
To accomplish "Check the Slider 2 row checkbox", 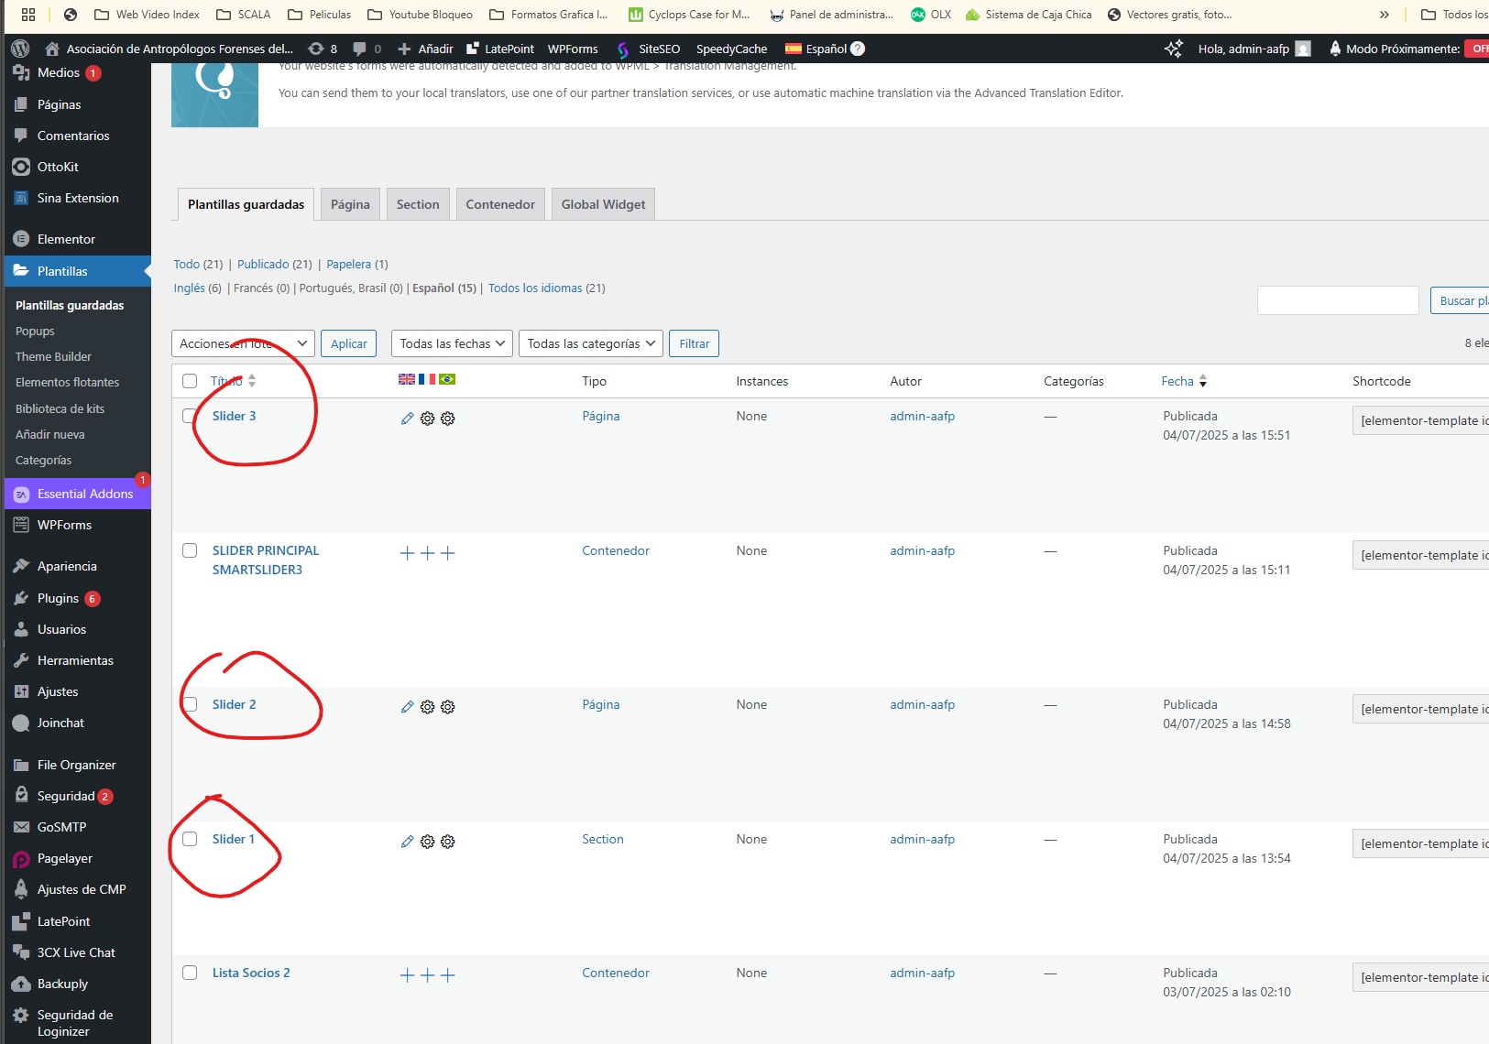I will pyautogui.click(x=190, y=704).
